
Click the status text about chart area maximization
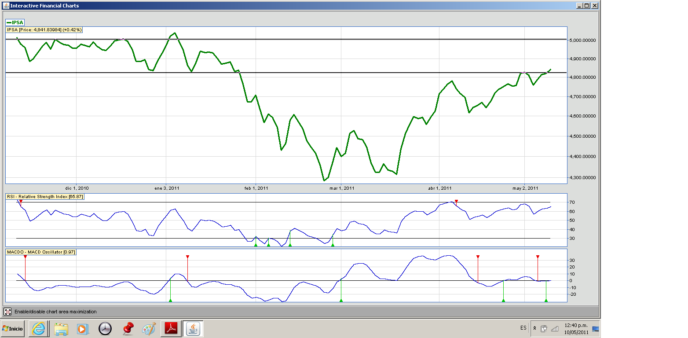(x=55, y=312)
